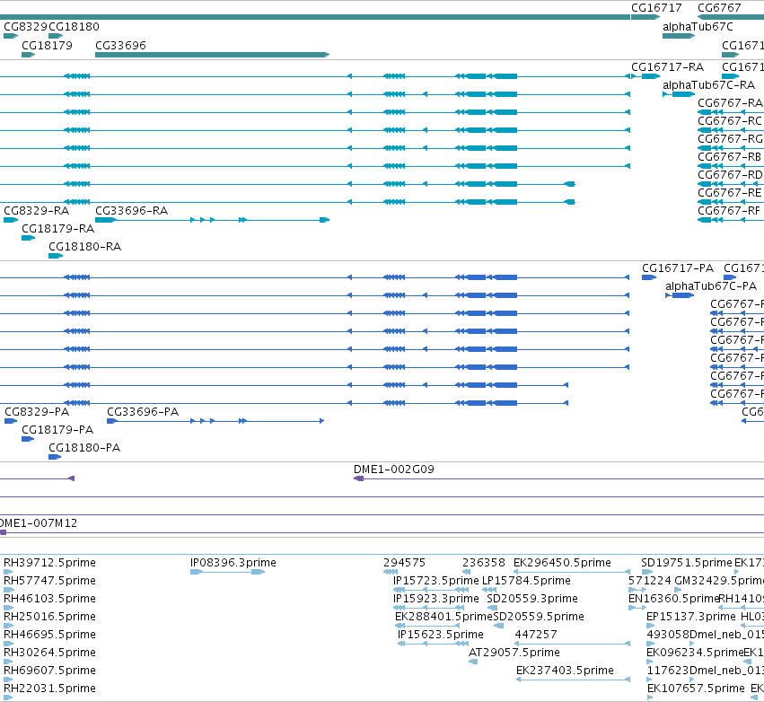
Task: Select the CG33696-PA protein label
Action: (143, 412)
